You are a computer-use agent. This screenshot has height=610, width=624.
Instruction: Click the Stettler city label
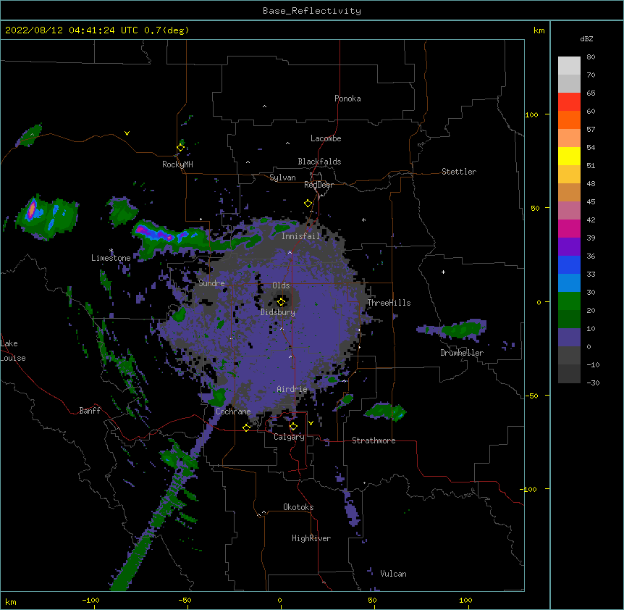coord(459,172)
